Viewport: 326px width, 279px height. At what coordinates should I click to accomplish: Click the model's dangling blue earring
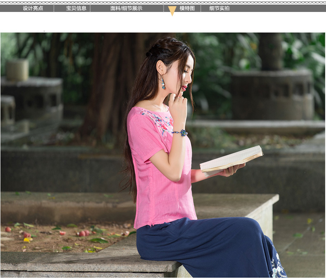click(x=163, y=82)
